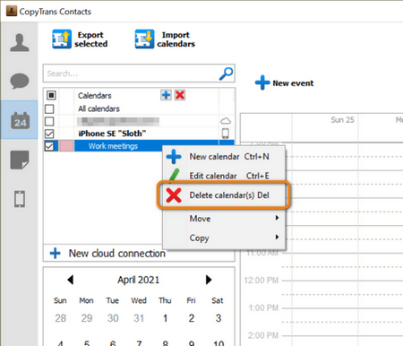403x346 pixels.
Task: Select April 2 in mini calendar
Action: [192, 318]
